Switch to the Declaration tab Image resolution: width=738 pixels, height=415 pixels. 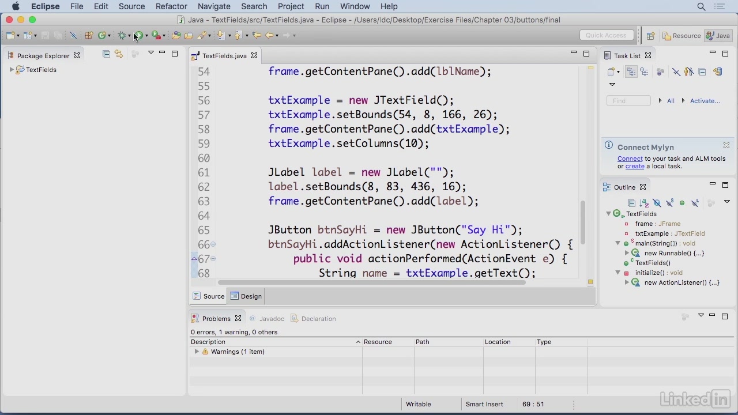[313, 319]
